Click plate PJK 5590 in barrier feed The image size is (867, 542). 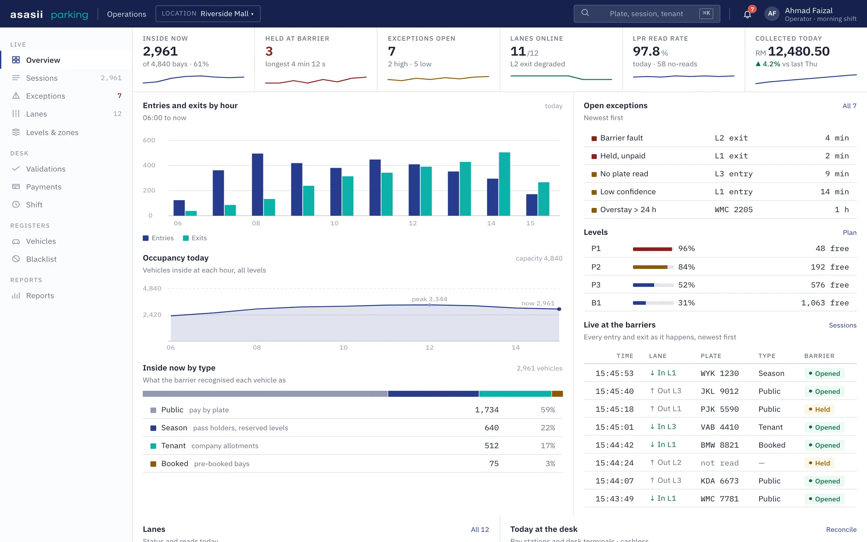720,409
